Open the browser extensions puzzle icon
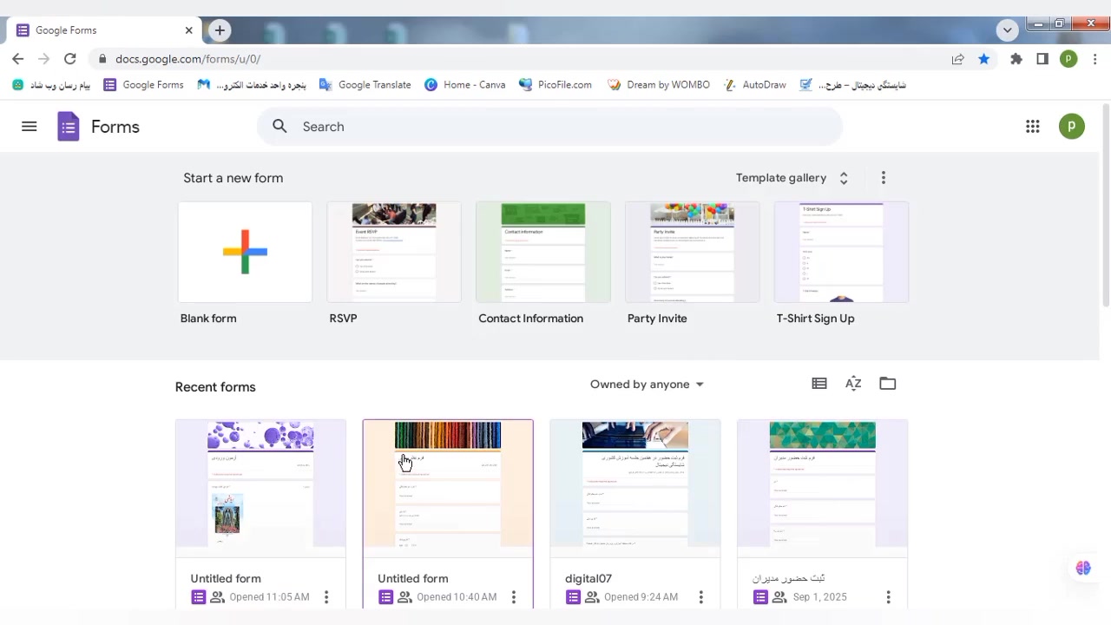Screen dimensions: 1111x625 [1016, 59]
